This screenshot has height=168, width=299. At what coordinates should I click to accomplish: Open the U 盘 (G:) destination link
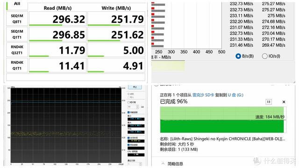(x=235, y=95)
